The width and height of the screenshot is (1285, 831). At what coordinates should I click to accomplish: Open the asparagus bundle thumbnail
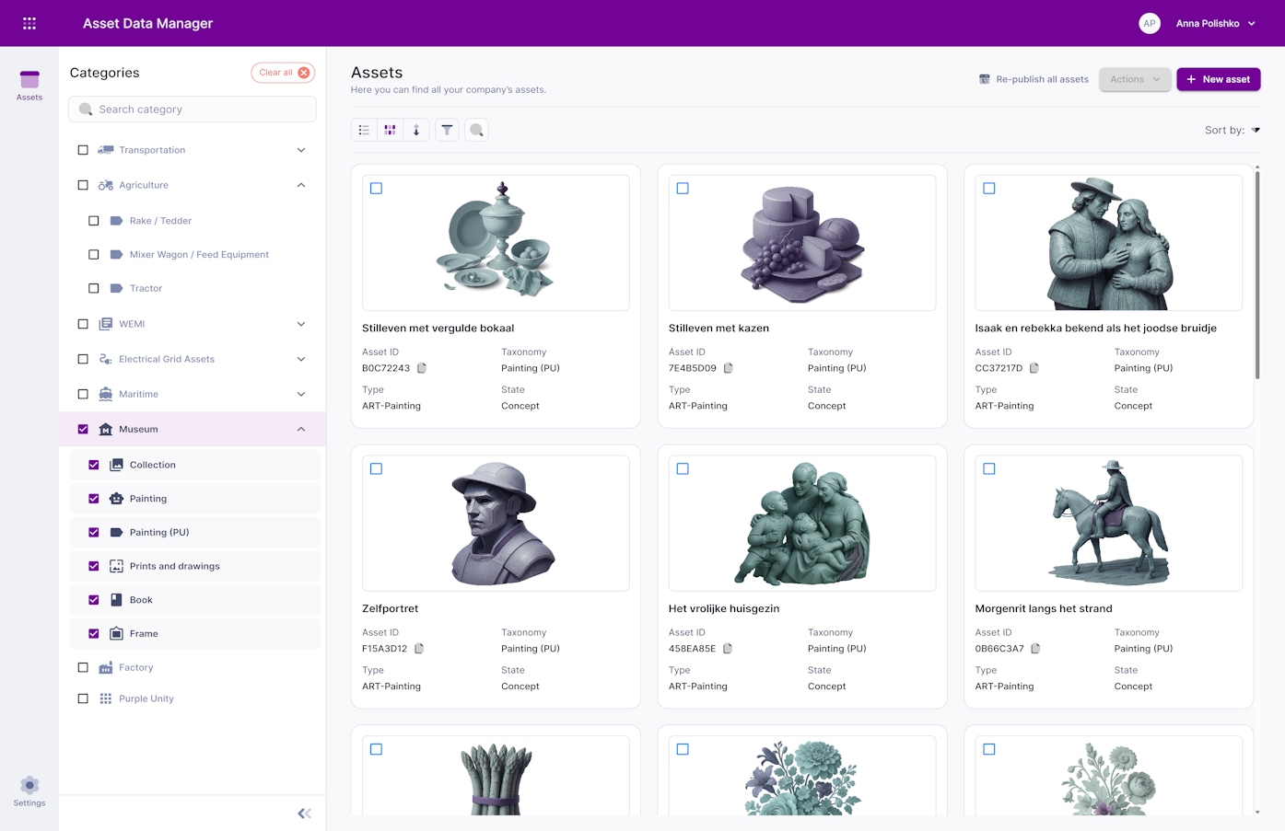click(x=496, y=778)
